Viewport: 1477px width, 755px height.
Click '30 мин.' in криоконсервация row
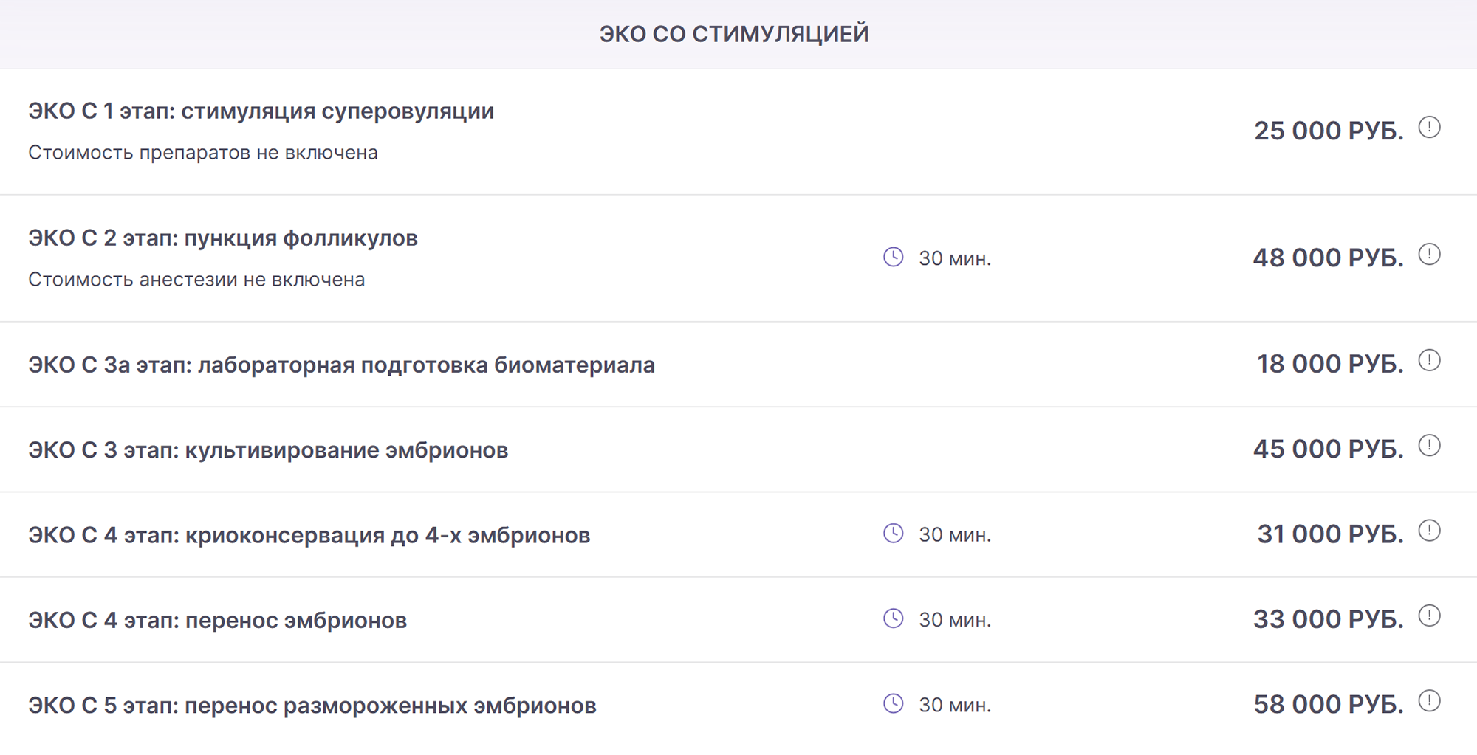point(955,534)
